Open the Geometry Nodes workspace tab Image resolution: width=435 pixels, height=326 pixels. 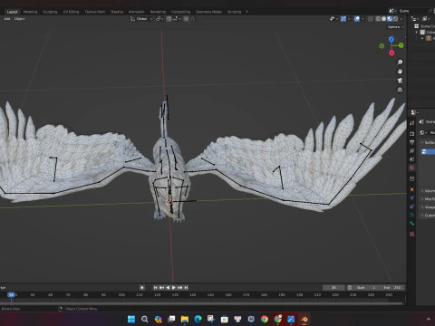tap(208, 12)
